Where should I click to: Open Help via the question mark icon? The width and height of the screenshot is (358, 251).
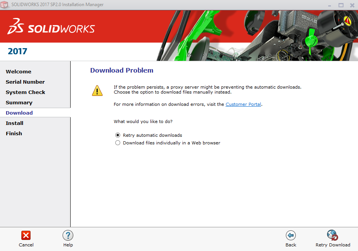click(68, 235)
